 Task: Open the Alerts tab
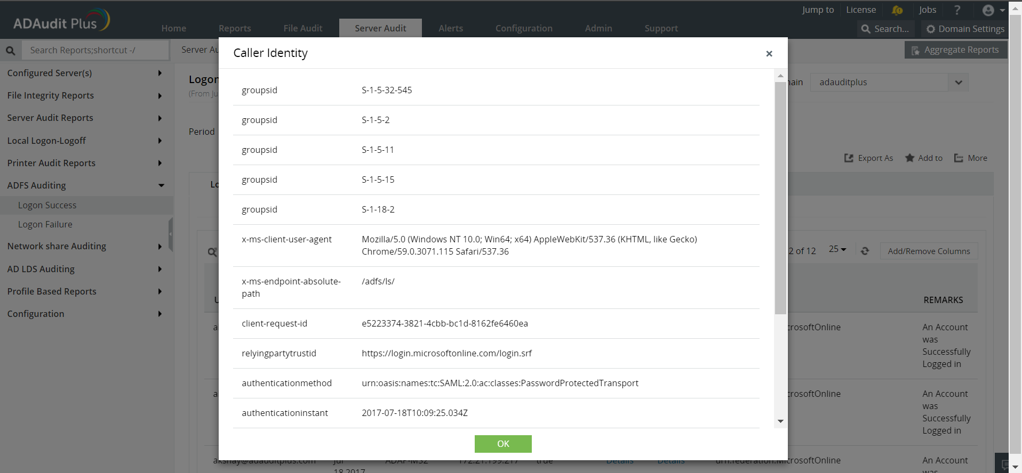pos(450,28)
